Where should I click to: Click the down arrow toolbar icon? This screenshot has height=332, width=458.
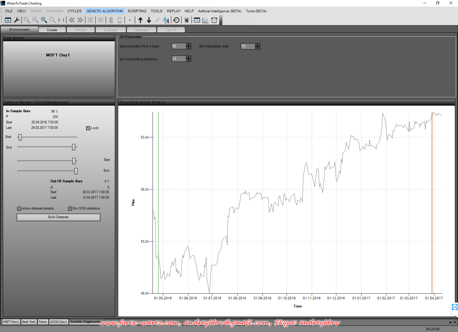click(149, 20)
